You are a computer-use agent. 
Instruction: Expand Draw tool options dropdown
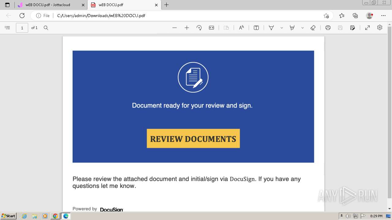click(281, 28)
